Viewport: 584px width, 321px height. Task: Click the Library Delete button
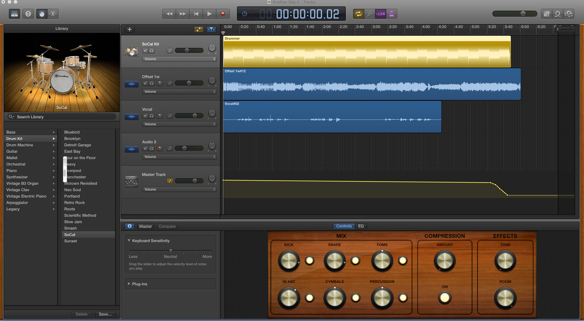[81, 314]
